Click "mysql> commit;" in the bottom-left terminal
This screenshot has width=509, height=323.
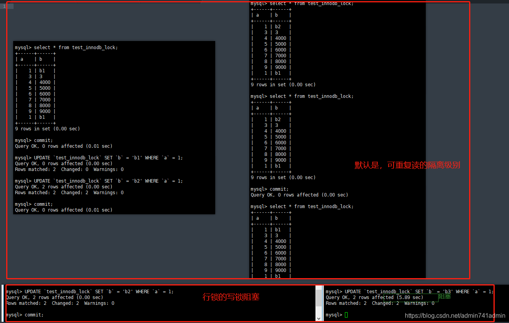[25, 315]
